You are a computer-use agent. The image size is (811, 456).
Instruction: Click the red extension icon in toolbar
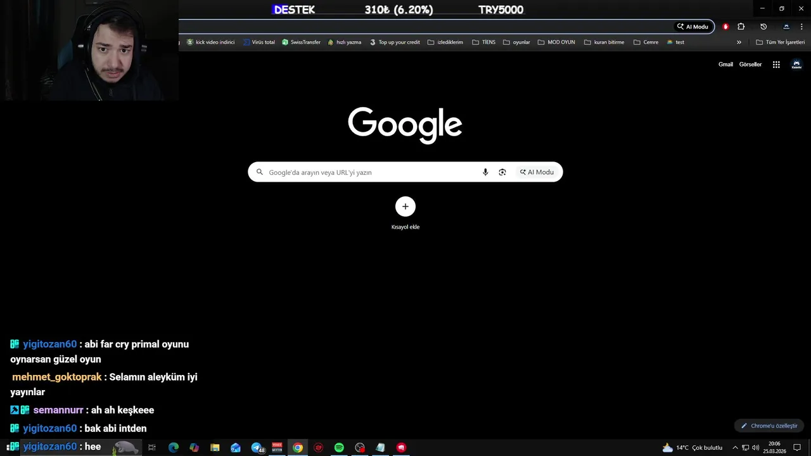[x=725, y=27]
